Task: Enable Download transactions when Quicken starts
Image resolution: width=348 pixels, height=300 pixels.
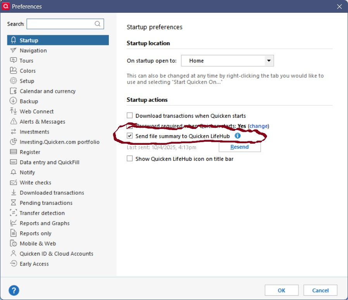Action: 129,115
